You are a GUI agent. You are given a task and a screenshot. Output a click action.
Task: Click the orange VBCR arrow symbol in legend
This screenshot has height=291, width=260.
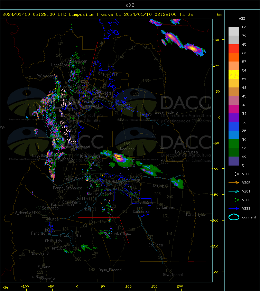pos(234,182)
